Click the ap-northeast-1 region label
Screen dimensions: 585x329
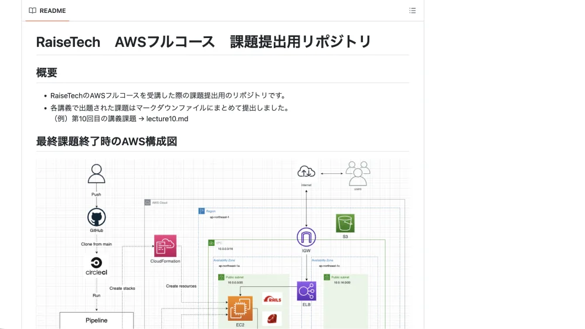point(219,217)
